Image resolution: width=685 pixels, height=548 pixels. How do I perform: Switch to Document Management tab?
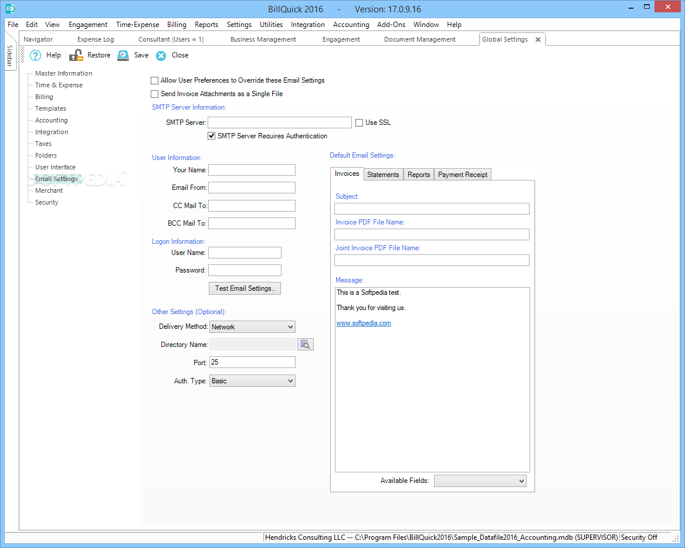point(420,39)
